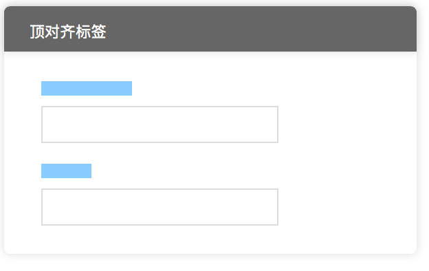Viewport: 429px width, 271px height.
Task: Click the character 对 in the title
Action: [x=52, y=32]
